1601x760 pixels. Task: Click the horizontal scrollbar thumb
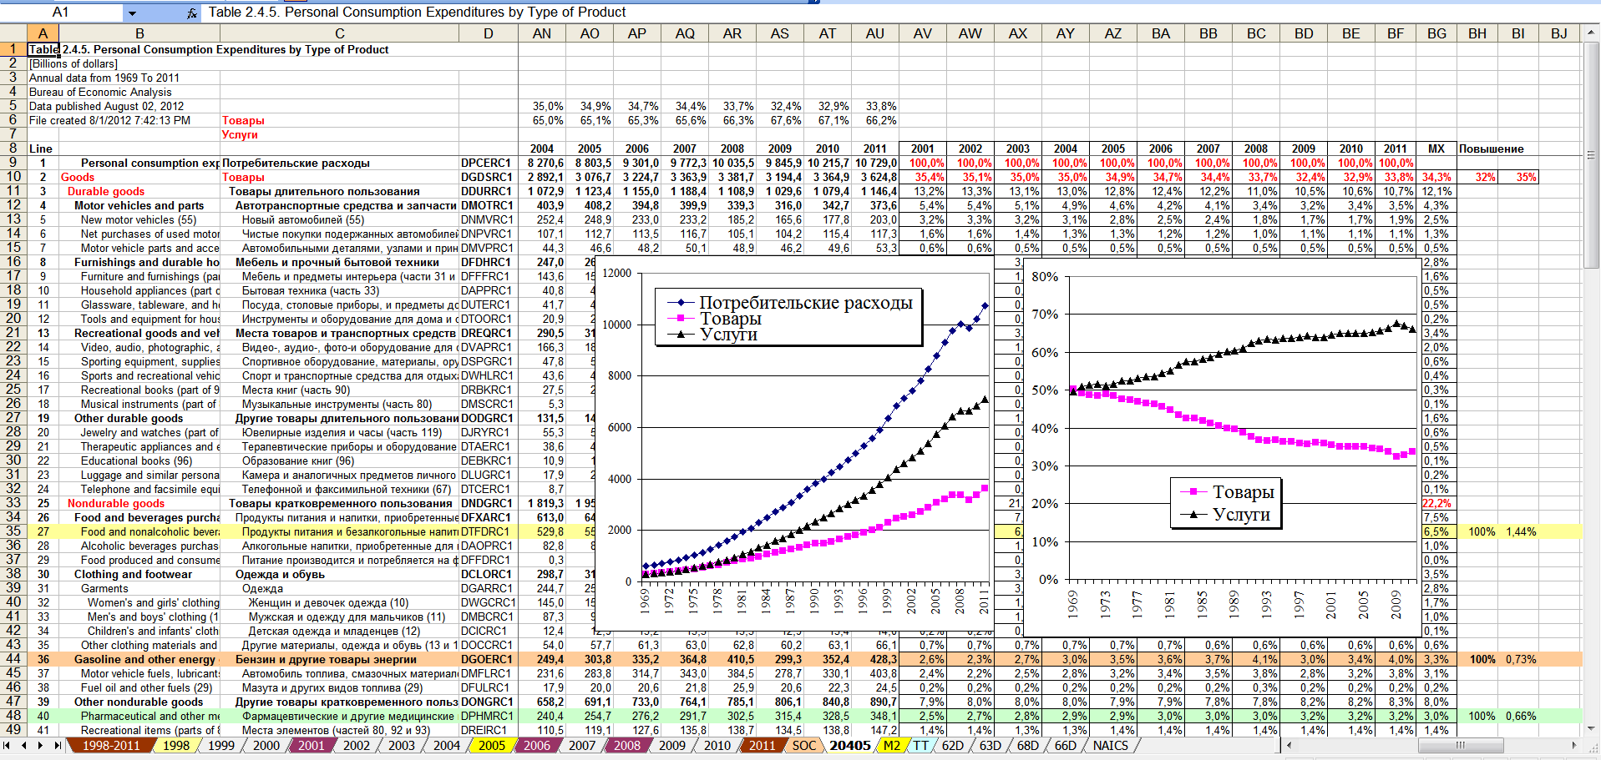click(1460, 745)
